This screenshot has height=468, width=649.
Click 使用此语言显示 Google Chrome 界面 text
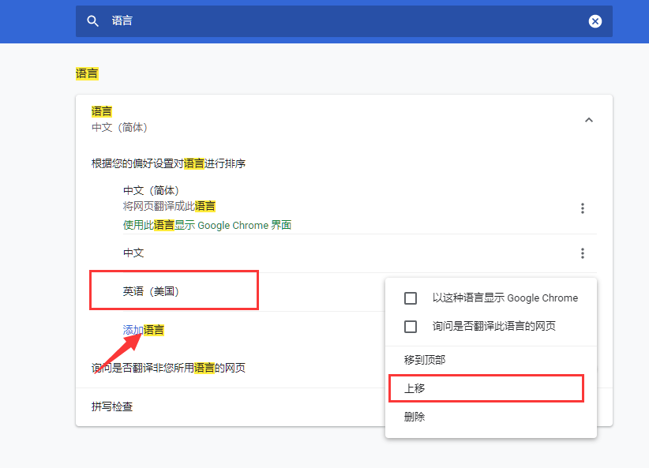207,225
